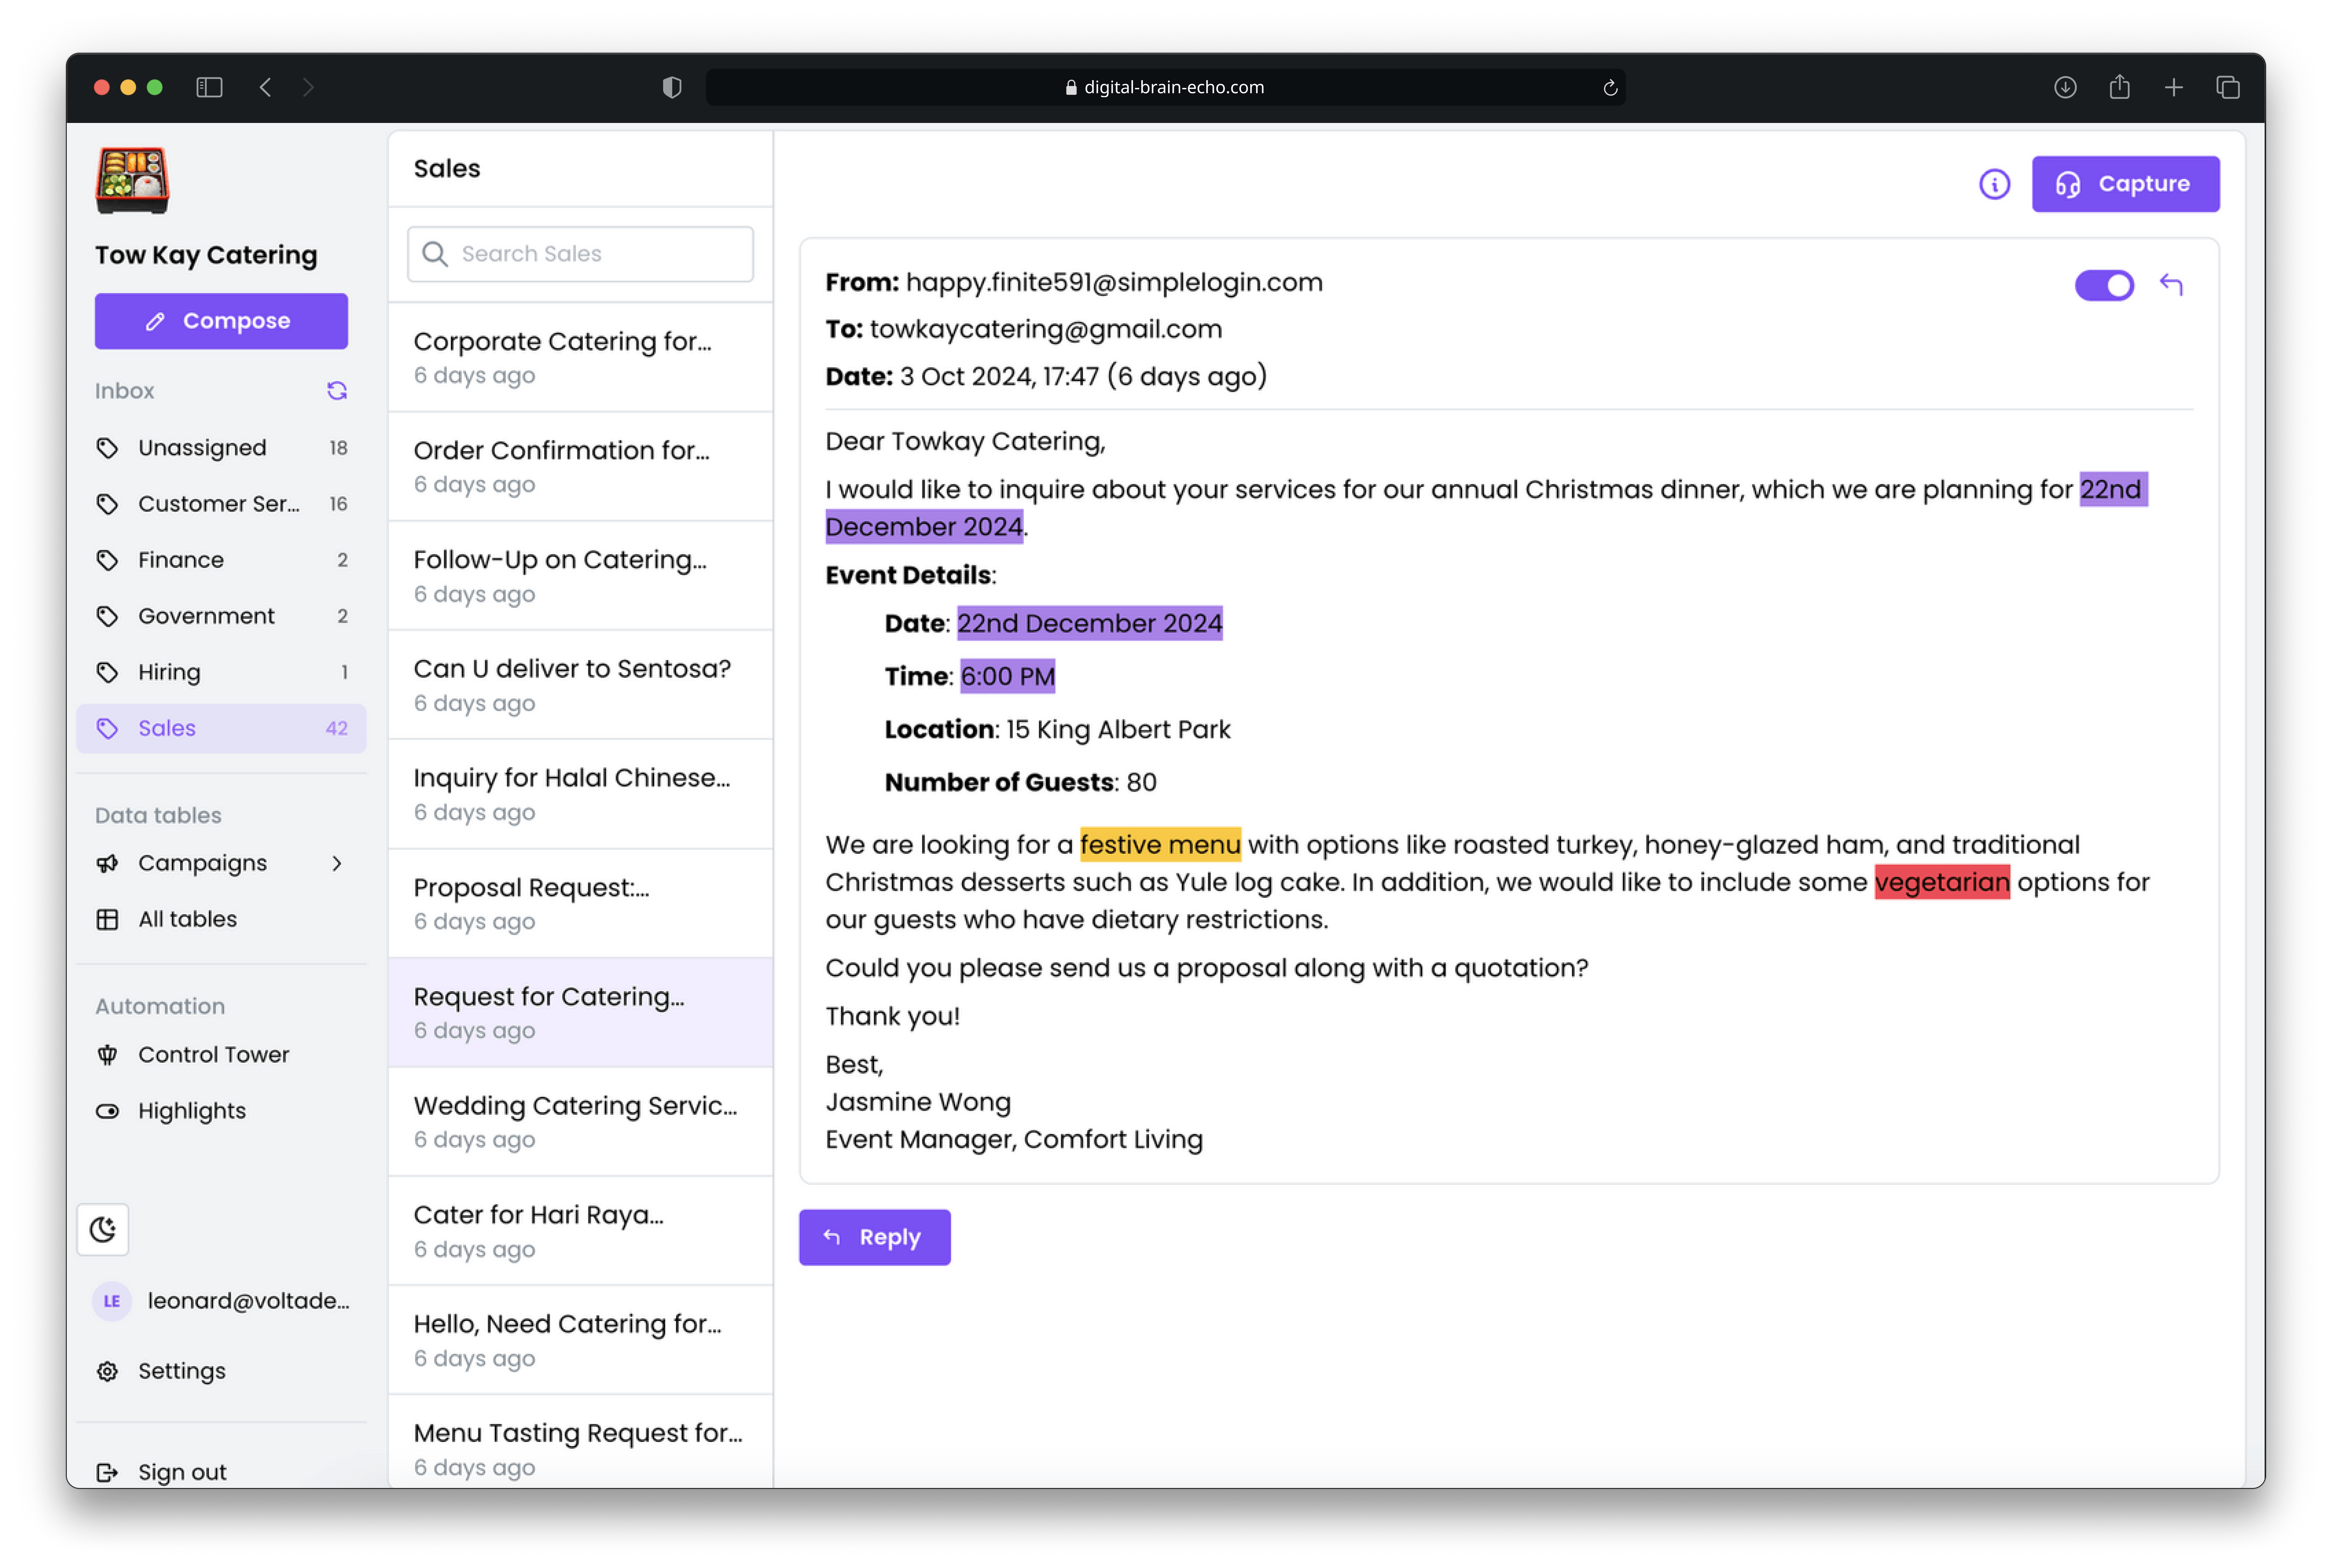
Task: Click the magnifier icon in Search Sales
Action: [x=435, y=254]
